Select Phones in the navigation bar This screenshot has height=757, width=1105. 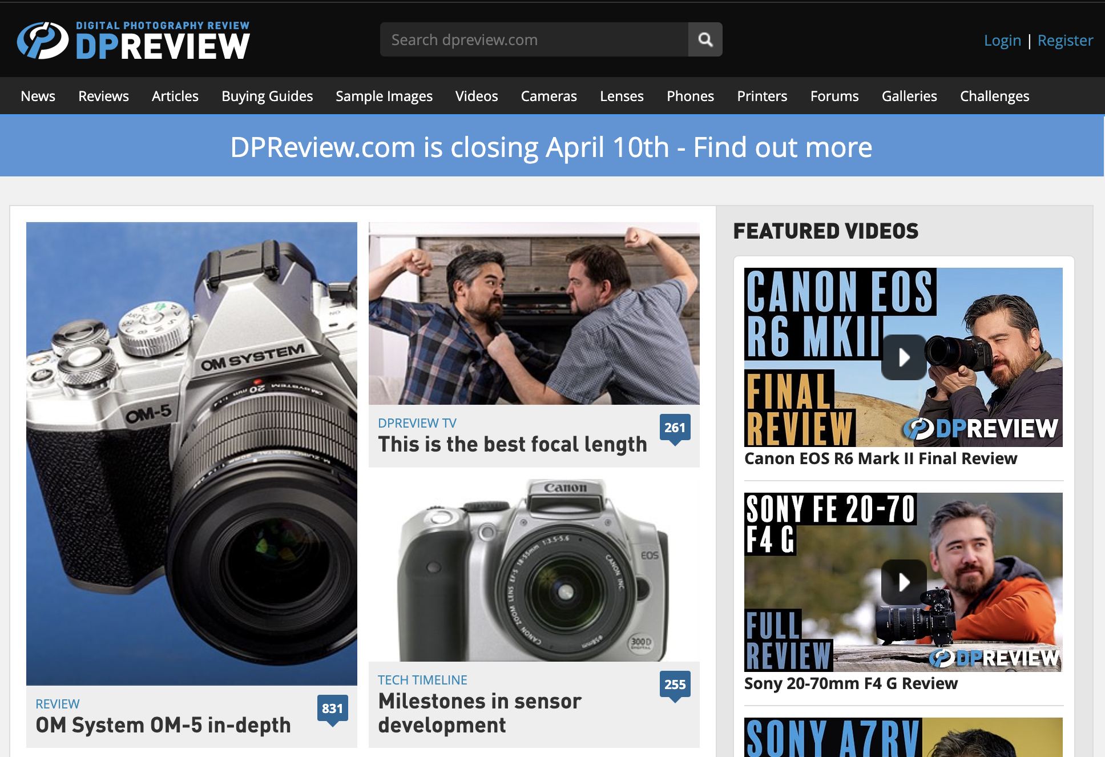tap(690, 96)
